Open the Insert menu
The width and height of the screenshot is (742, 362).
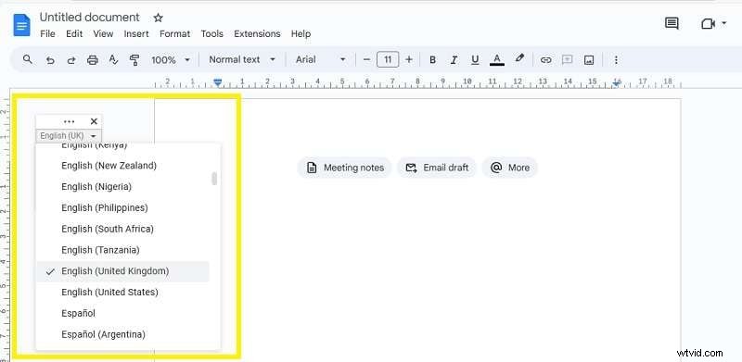(x=136, y=33)
